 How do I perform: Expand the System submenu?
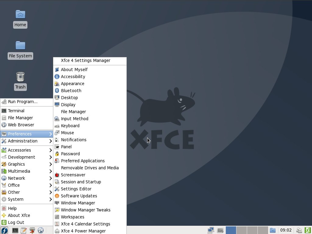pos(27,199)
